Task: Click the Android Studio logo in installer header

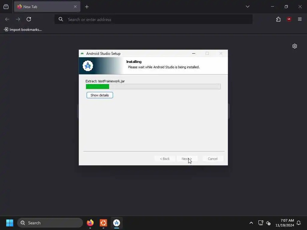Action: tap(88, 66)
